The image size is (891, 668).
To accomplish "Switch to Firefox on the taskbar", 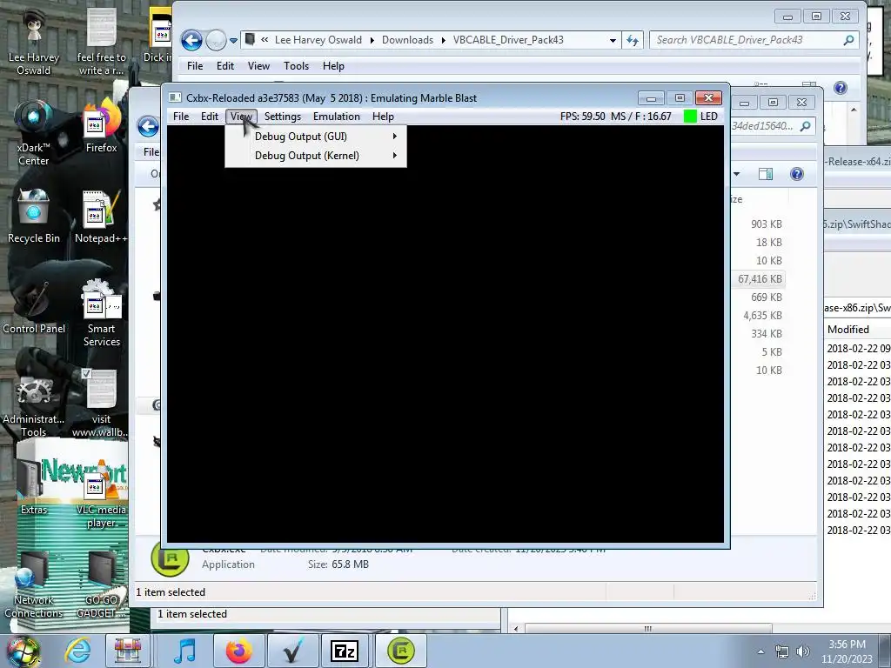I will click(238, 651).
